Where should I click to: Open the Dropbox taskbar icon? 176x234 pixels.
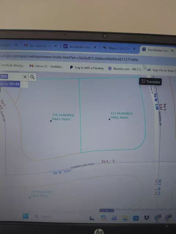click(x=147, y=218)
